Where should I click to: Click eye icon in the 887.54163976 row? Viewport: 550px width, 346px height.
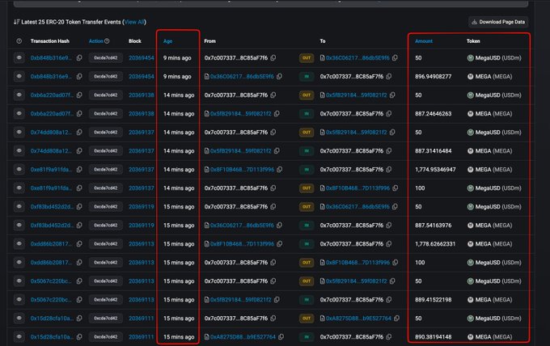[x=19, y=225]
